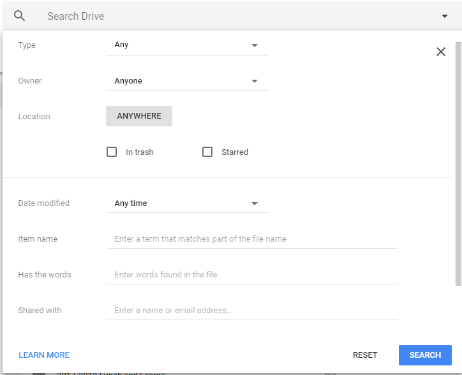Click the Item name input field
The image size is (462, 375).
(251, 239)
